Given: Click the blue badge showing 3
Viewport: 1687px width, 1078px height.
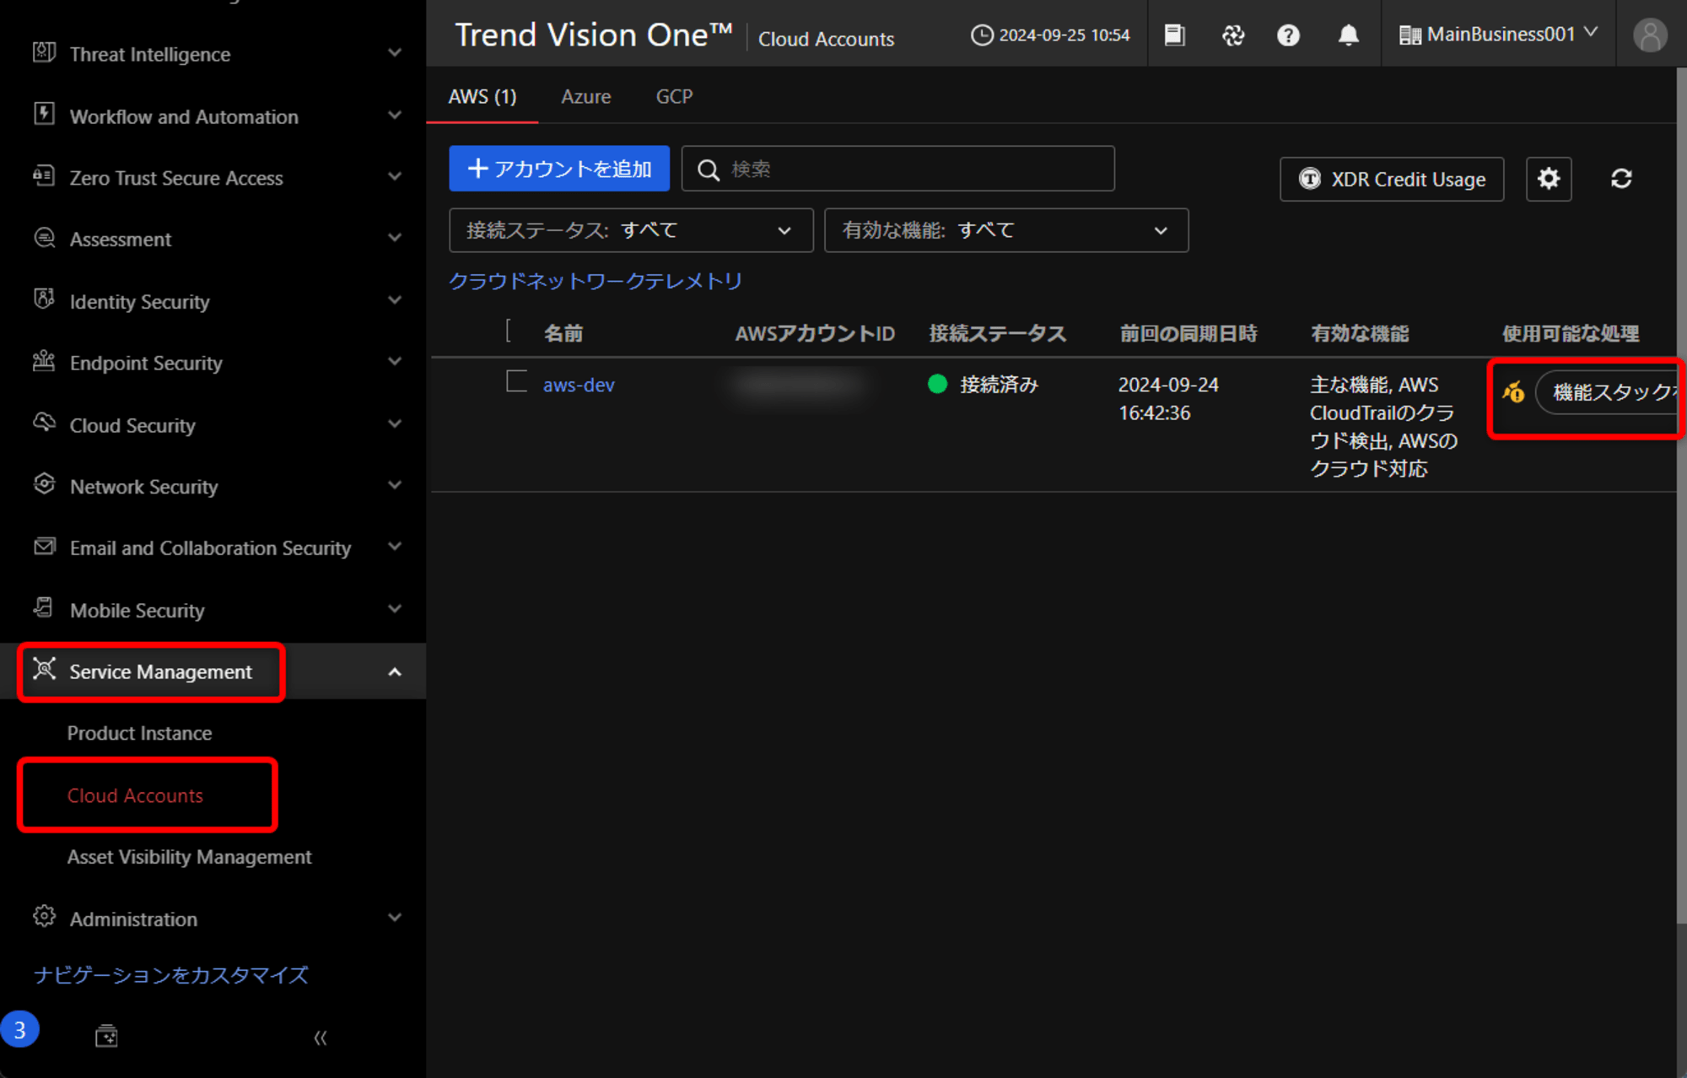Looking at the screenshot, I should [19, 1030].
